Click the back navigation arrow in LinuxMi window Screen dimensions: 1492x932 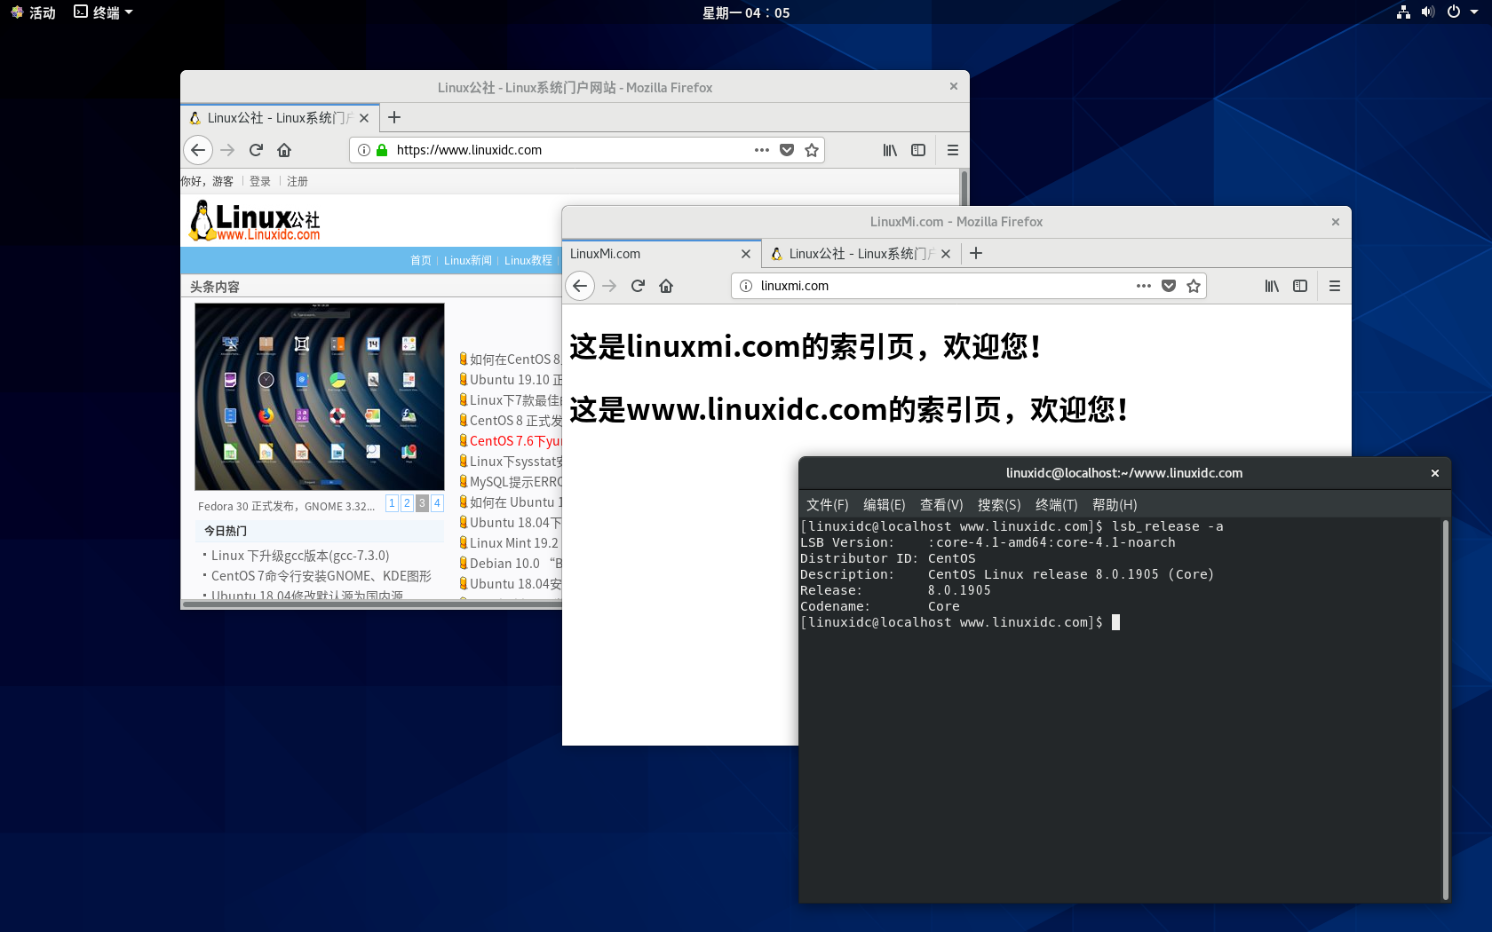click(x=580, y=286)
